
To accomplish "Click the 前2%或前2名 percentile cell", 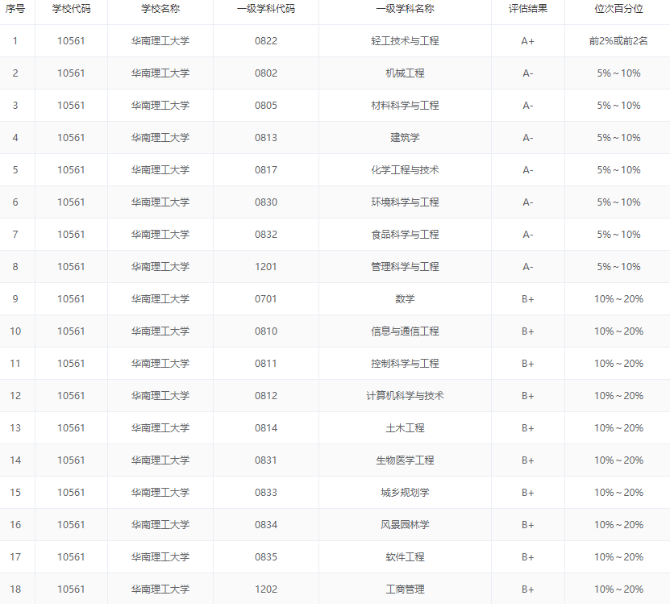I will tap(618, 40).
